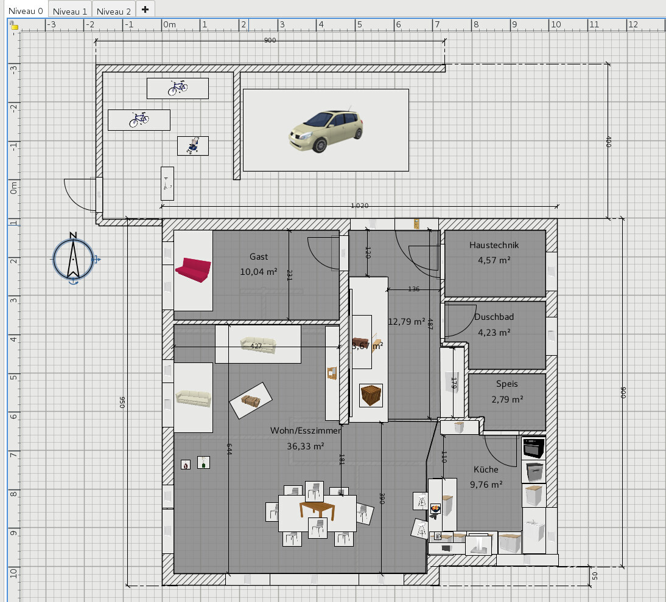The width and height of the screenshot is (666, 602).
Task: Select the 1.020 dimension line label
Action: 360,206
